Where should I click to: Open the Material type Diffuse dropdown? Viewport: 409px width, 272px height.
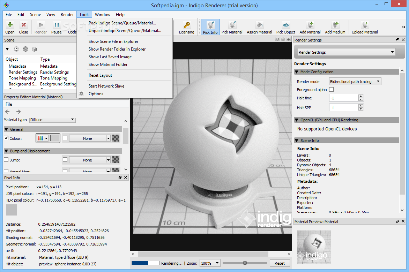[52, 120]
